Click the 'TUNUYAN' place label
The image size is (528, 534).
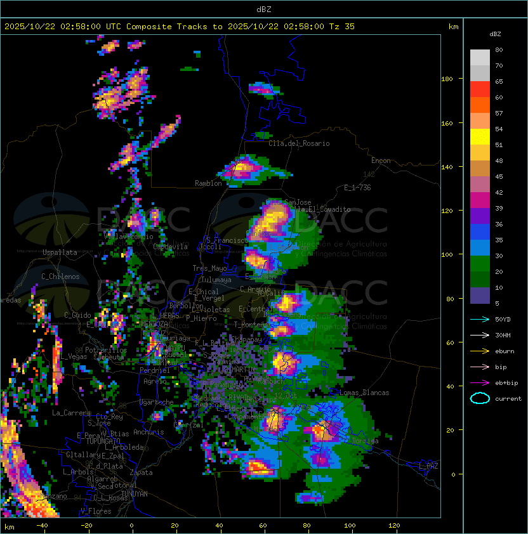pyautogui.click(x=135, y=494)
